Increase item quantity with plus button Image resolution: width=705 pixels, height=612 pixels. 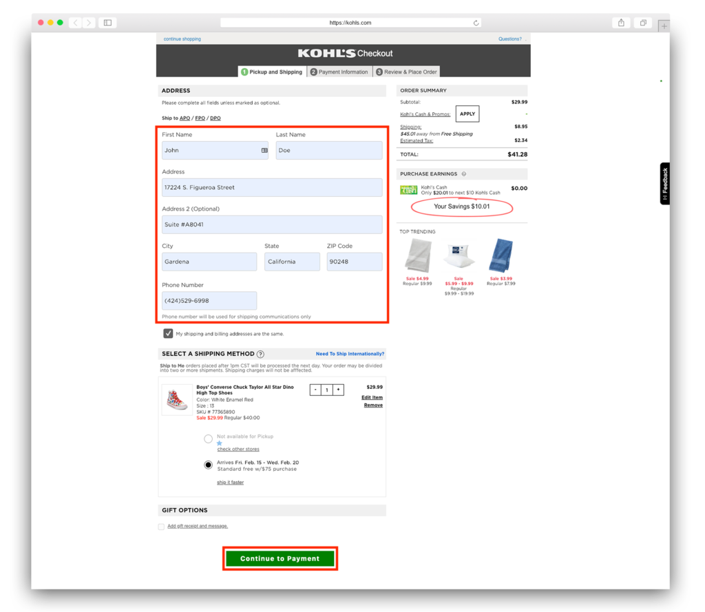click(338, 390)
